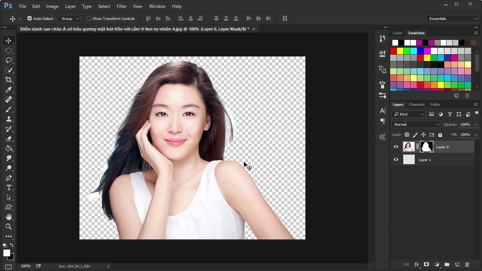Select the Horizontal Type tool
Viewport: 482px width, 271px height.
[9, 187]
